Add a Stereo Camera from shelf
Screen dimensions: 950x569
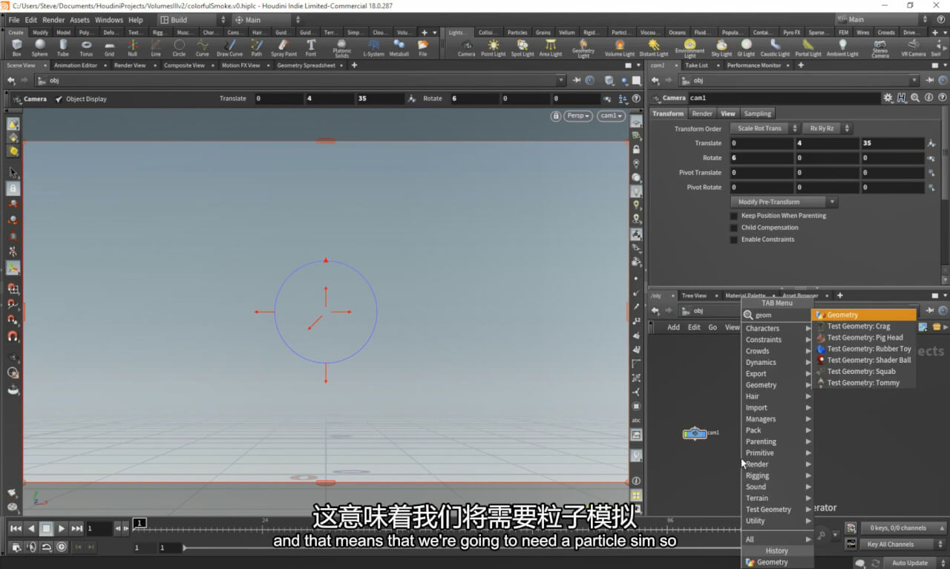[x=879, y=49]
